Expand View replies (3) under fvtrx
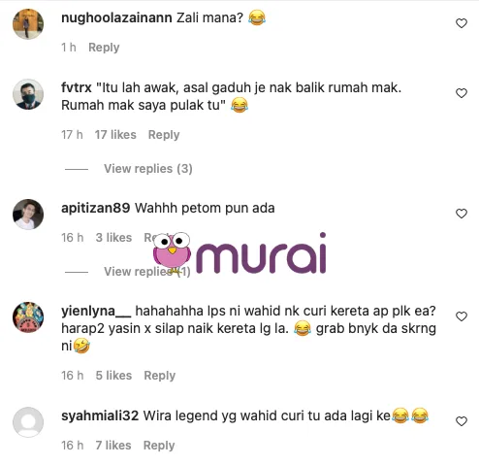Image resolution: width=479 pixels, height=465 pixels. coord(148,169)
